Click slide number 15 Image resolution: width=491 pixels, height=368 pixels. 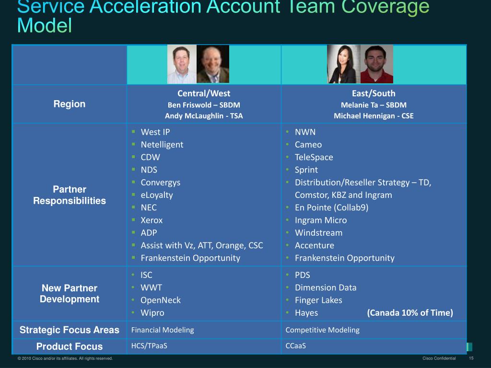tap(471, 358)
